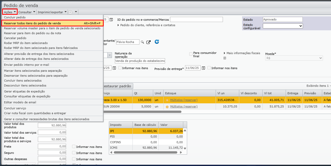Click the open-in-new-window icon next to Flávia Rocha
331x166 pixels.
[x=149, y=42]
